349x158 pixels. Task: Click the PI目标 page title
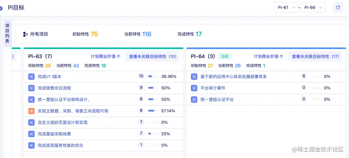click(x=16, y=7)
